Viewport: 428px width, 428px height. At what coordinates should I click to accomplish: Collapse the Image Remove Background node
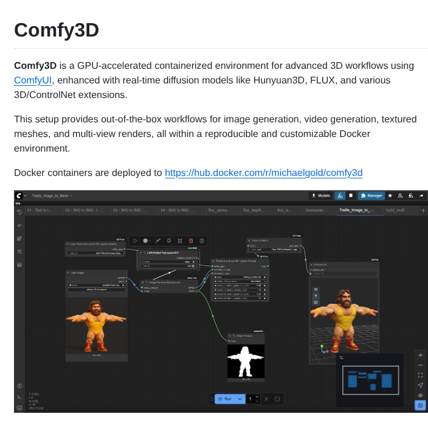pos(143,282)
